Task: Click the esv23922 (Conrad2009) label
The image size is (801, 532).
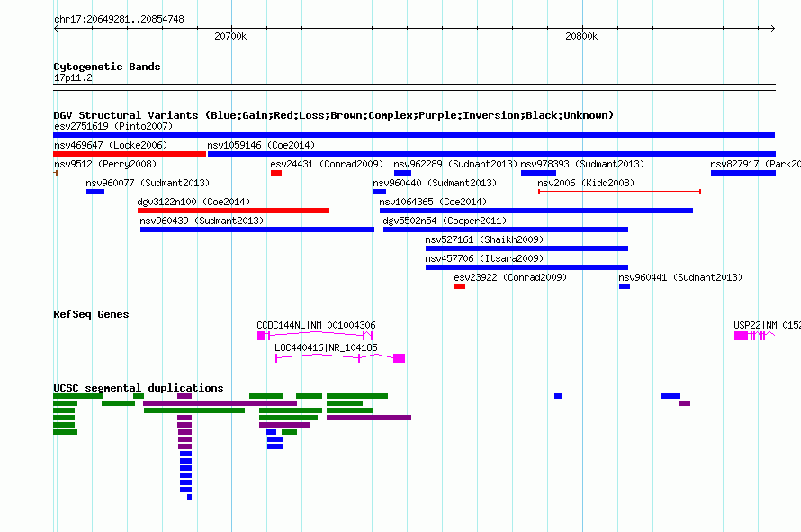Action: click(x=510, y=277)
